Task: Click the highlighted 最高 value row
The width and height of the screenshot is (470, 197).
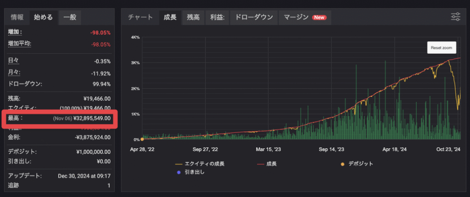Action: click(59, 118)
